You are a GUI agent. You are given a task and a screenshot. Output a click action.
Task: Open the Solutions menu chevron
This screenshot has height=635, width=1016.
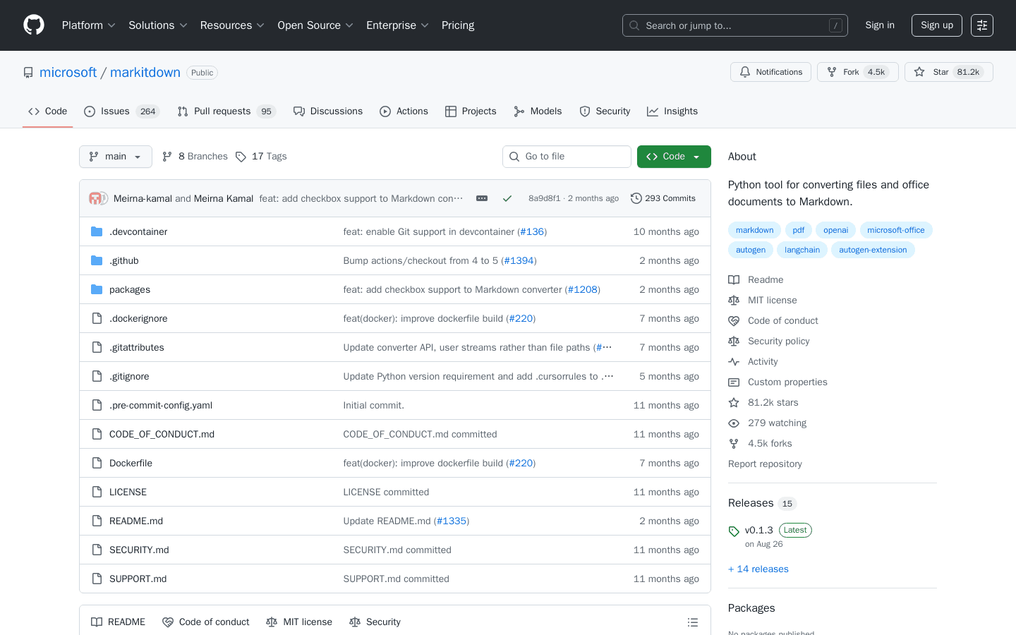pos(183,25)
